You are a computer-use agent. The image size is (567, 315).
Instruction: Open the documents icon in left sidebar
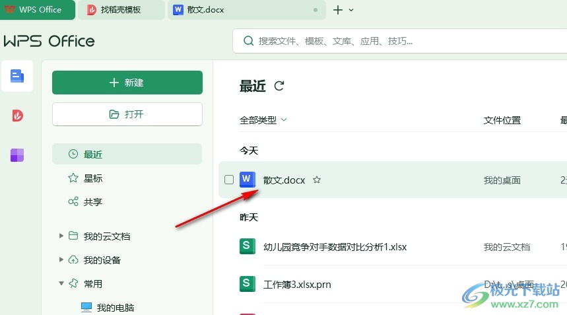click(x=17, y=76)
